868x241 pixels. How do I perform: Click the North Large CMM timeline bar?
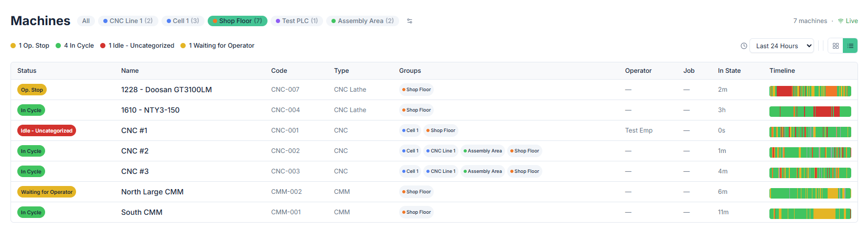coord(810,193)
